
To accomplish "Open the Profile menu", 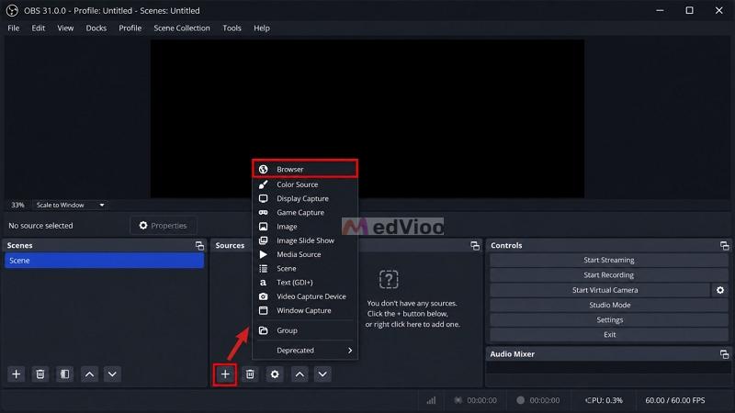I will point(130,28).
